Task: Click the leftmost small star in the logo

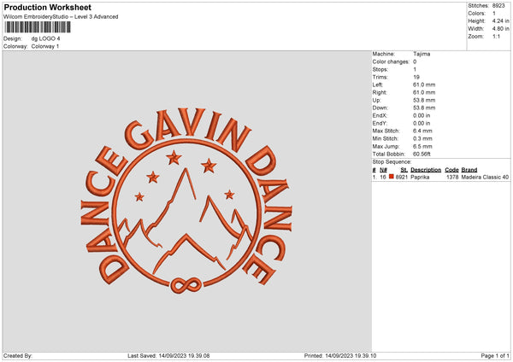Action: click(139, 196)
